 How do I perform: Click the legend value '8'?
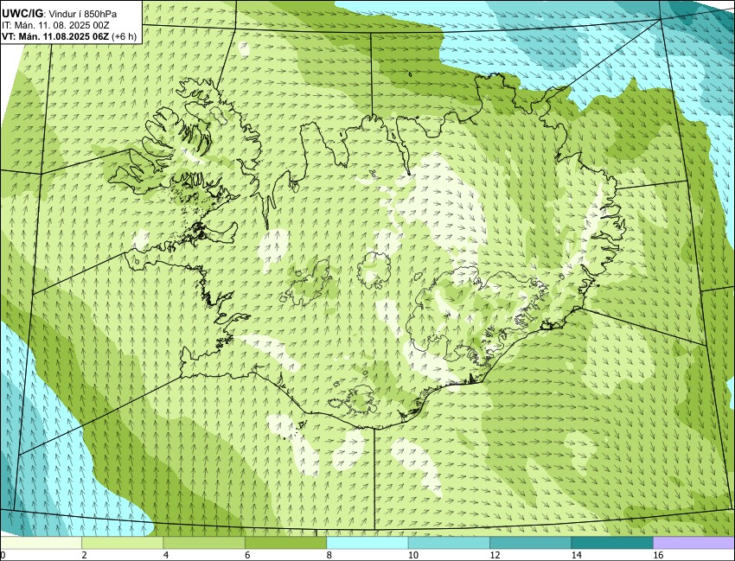coord(329,555)
